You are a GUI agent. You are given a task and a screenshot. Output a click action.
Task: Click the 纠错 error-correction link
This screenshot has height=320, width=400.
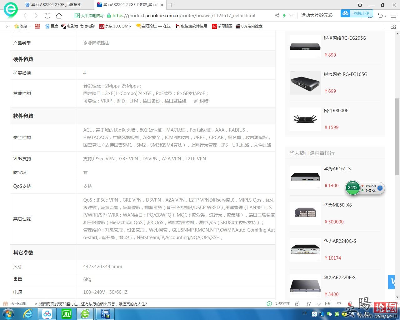tap(201, 101)
